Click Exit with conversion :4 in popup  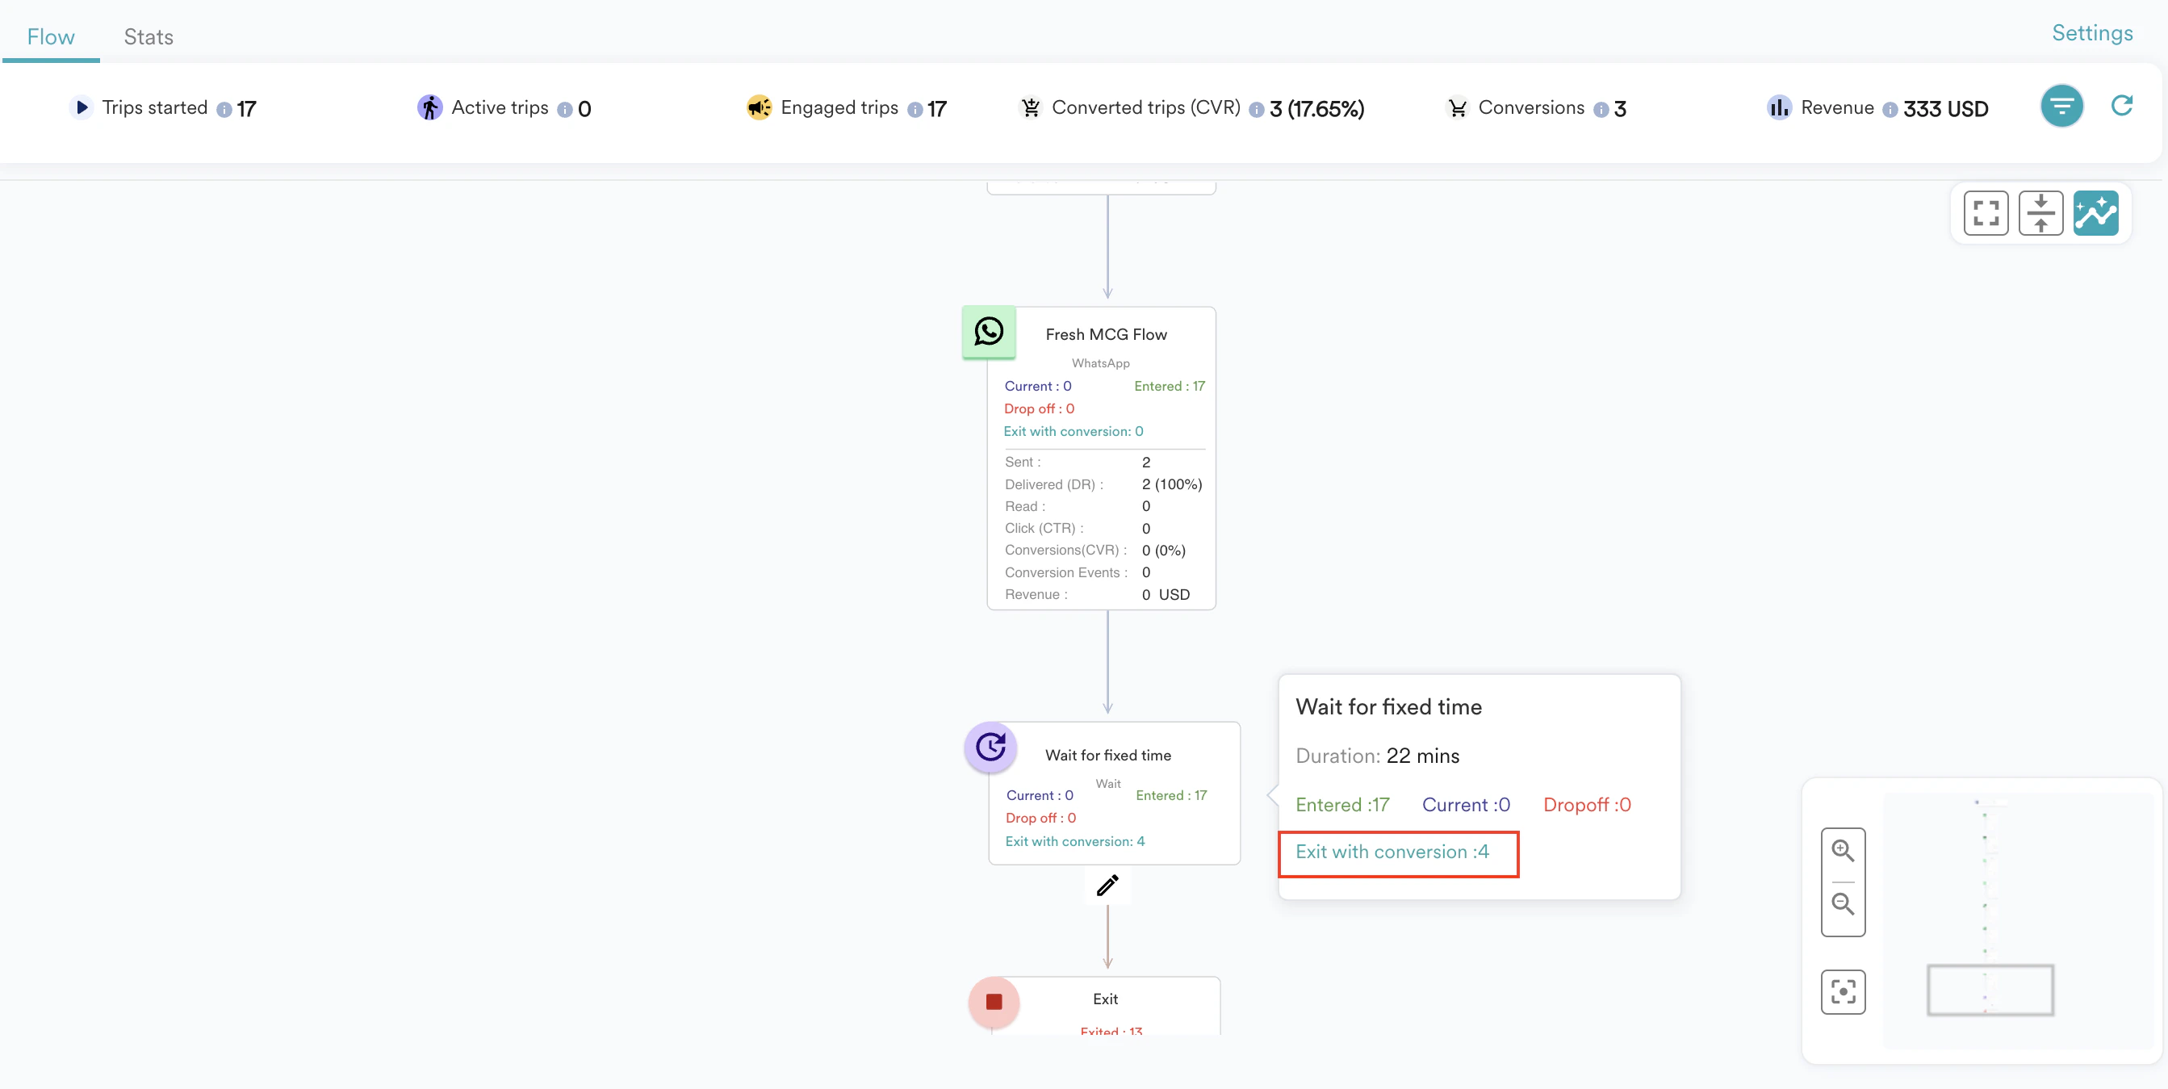tap(1392, 852)
